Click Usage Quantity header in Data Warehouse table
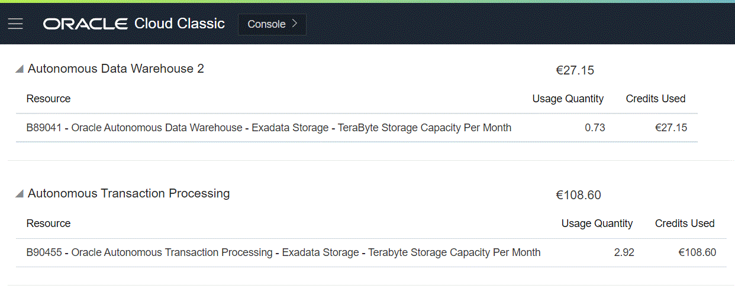Viewport: 735px width, 295px height. pyautogui.click(x=568, y=99)
